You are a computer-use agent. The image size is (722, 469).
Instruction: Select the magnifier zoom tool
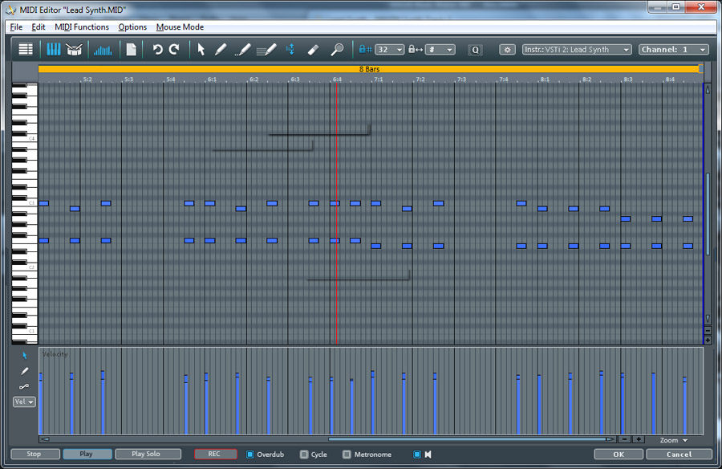[x=338, y=50]
